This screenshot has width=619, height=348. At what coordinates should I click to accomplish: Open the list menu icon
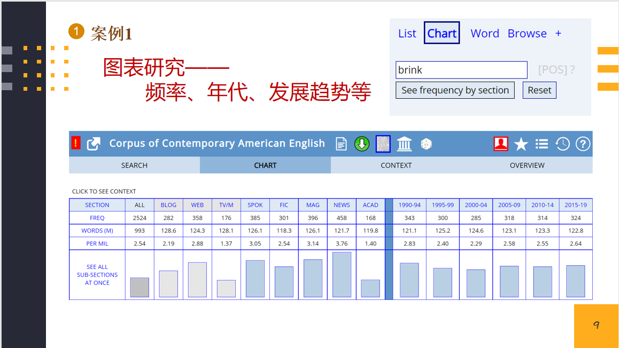tap(541, 144)
